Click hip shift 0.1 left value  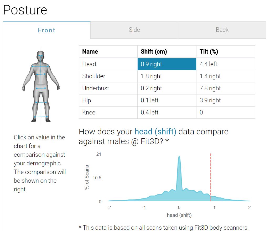[167, 100]
